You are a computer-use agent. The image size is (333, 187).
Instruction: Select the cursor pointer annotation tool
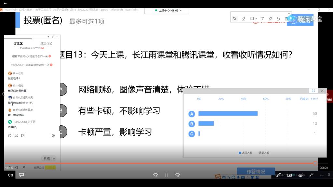tap(235, 19)
